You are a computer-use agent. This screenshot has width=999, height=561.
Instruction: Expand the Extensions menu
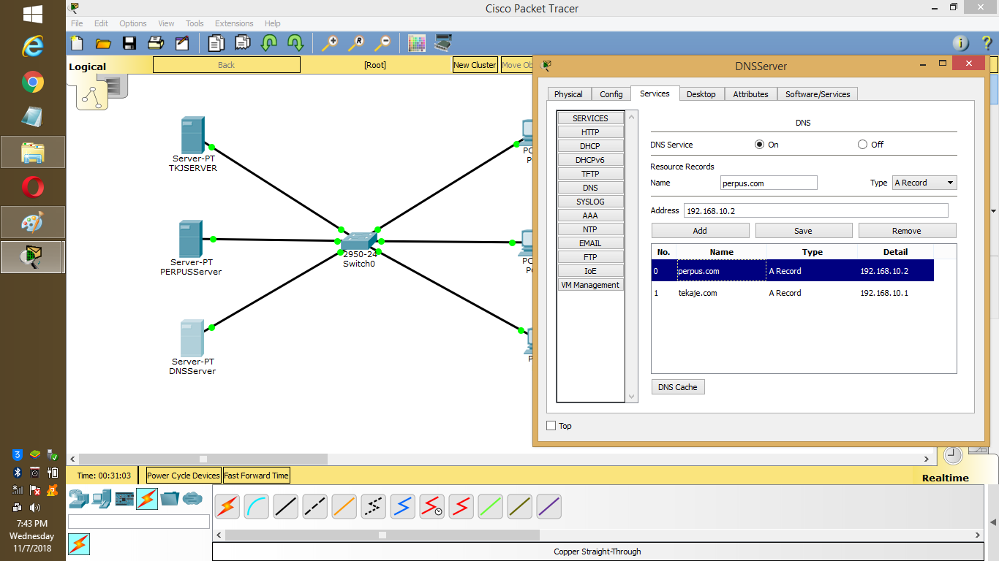click(x=233, y=23)
